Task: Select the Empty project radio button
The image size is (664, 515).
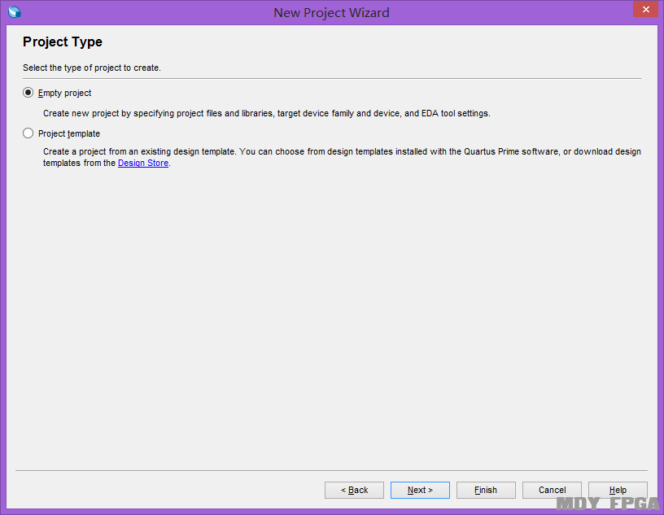Action: click(28, 93)
